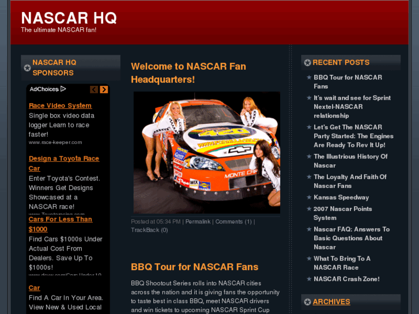Open TrackBack (0) link

click(149, 230)
